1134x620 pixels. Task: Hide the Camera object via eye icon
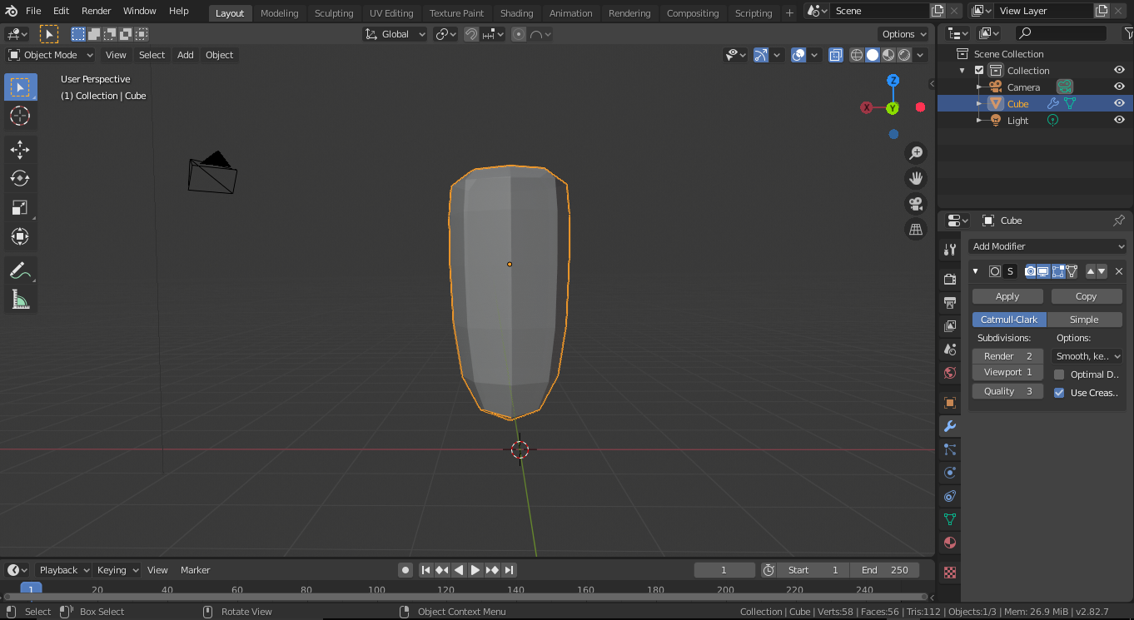(x=1119, y=87)
